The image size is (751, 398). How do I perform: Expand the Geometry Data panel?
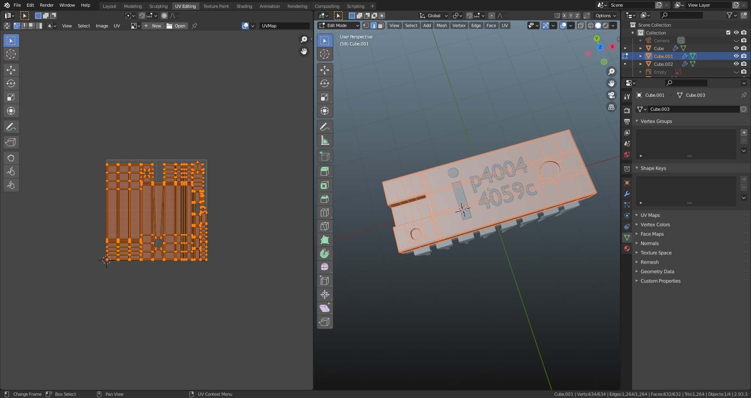point(657,272)
